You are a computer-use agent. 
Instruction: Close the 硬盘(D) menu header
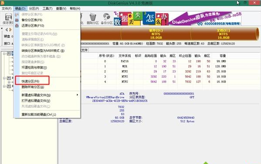pos(20,8)
